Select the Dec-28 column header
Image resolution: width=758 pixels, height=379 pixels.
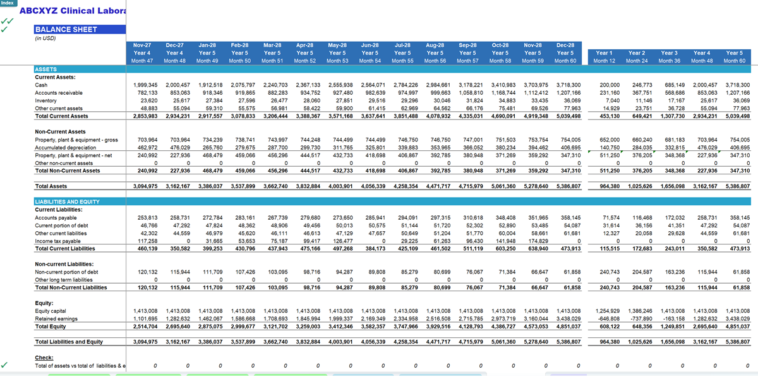[566, 45]
